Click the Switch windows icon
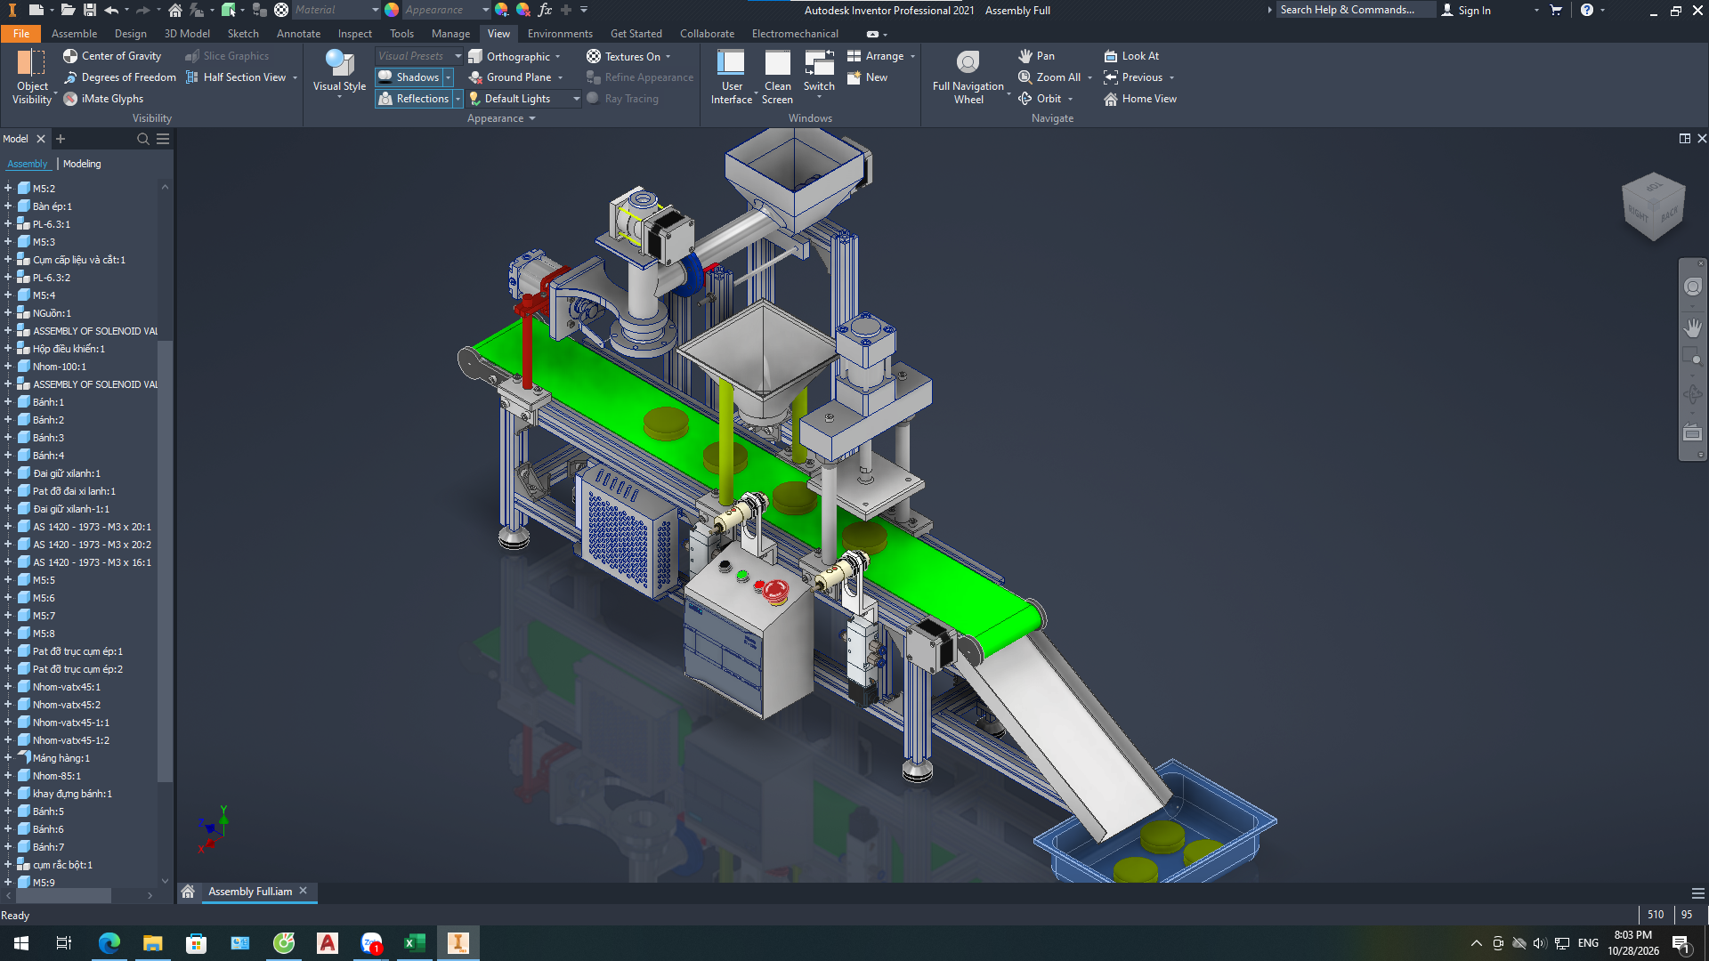The image size is (1709, 961). pos(819,64)
